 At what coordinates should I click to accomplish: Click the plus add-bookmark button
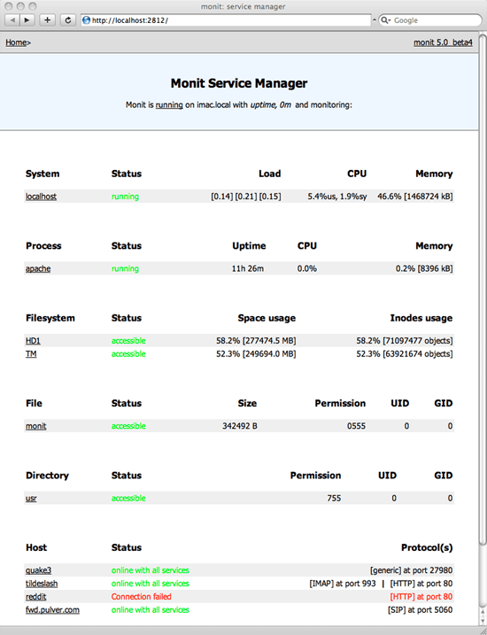tap(47, 19)
